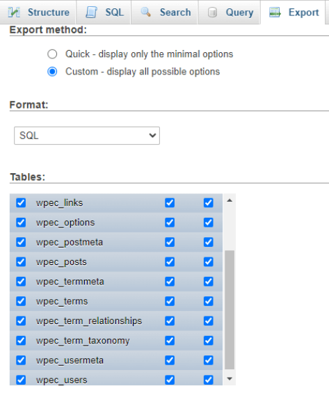Toggle last-column checkbox for wpec_term_relationships
Screen dimensions: 329x393
[x=208, y=321]
